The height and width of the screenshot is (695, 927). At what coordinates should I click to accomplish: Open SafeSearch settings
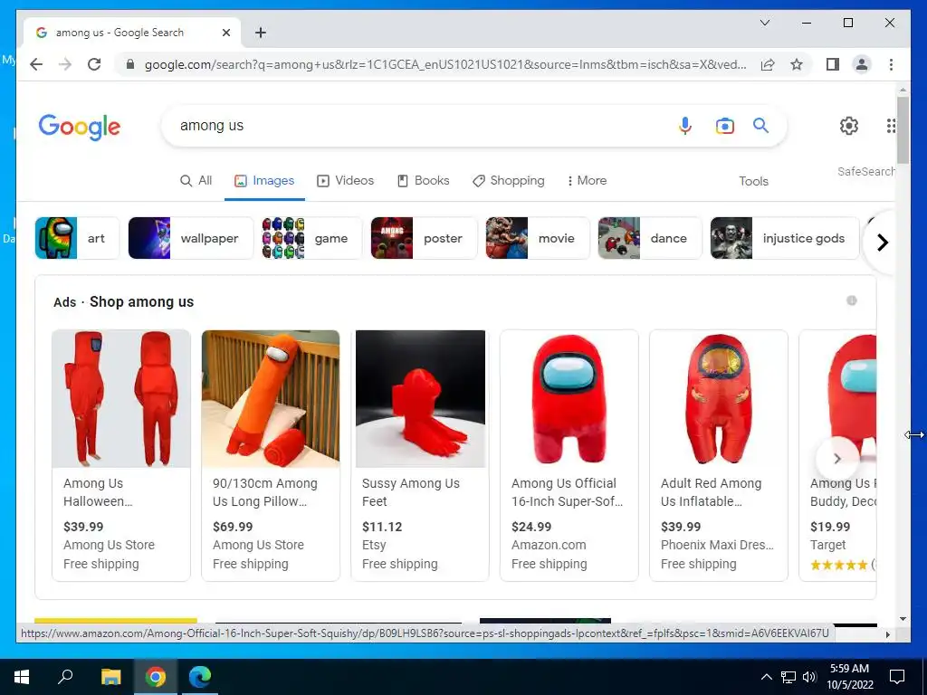[x=865, y=171]
